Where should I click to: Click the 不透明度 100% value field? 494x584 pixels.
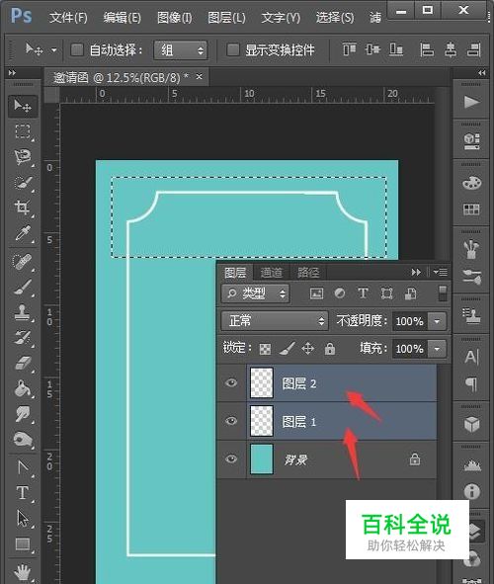click(x=409, y=321)
